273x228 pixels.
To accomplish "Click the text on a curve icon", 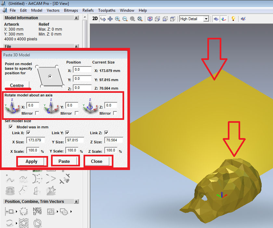I will 24,211.
